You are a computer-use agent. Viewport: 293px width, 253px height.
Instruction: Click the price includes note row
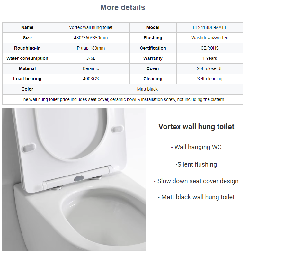(123, 99)
